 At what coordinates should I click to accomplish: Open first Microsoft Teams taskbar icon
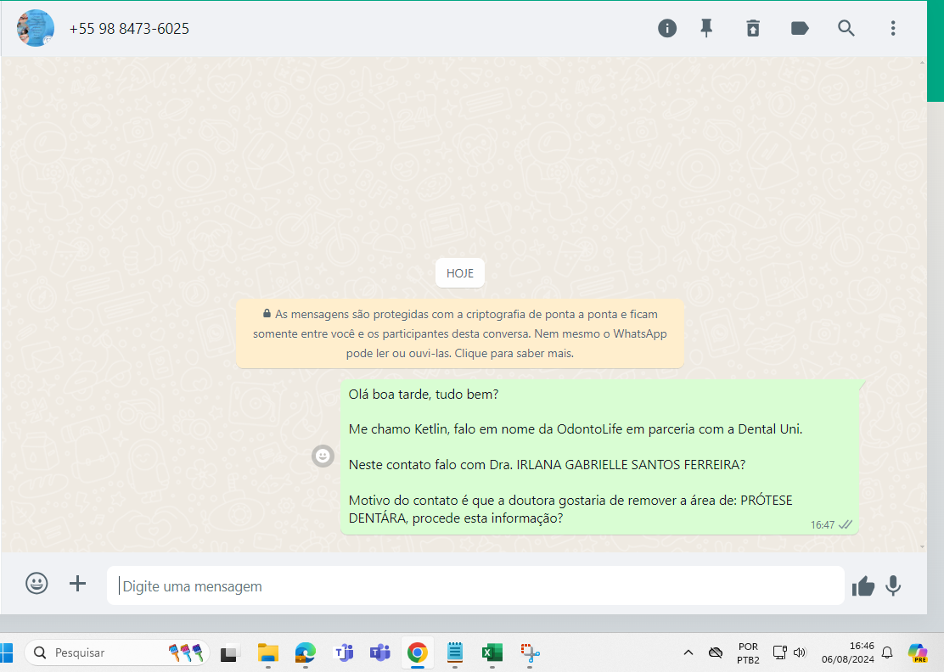pyautogui.click(x=343, y=652)
